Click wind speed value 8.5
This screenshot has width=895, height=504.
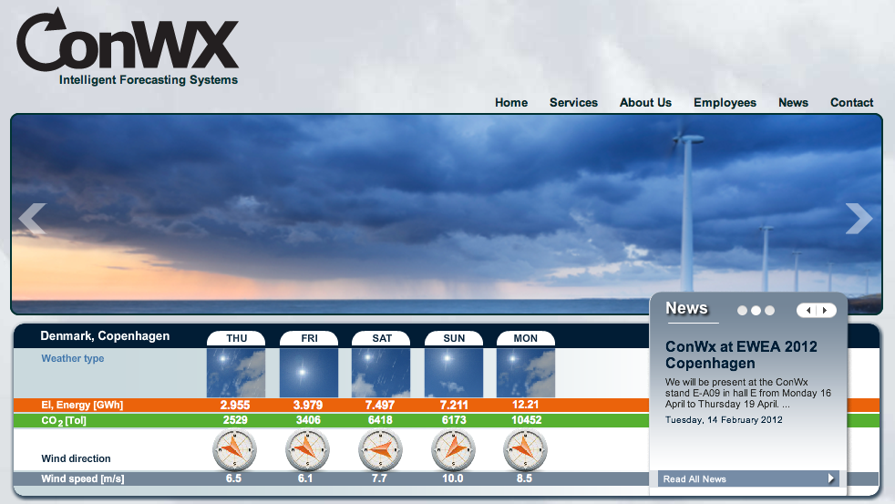click(x=524, y=478)
